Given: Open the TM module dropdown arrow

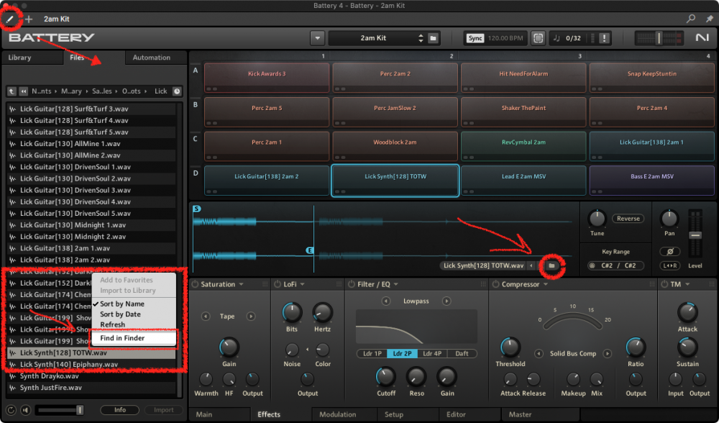Looking at the screenshot, I should [687, 284].
